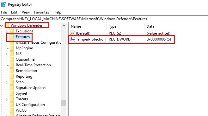The image size is (208, 116).
Task: Select the Scan folder icon
Action: click(12, 82)
